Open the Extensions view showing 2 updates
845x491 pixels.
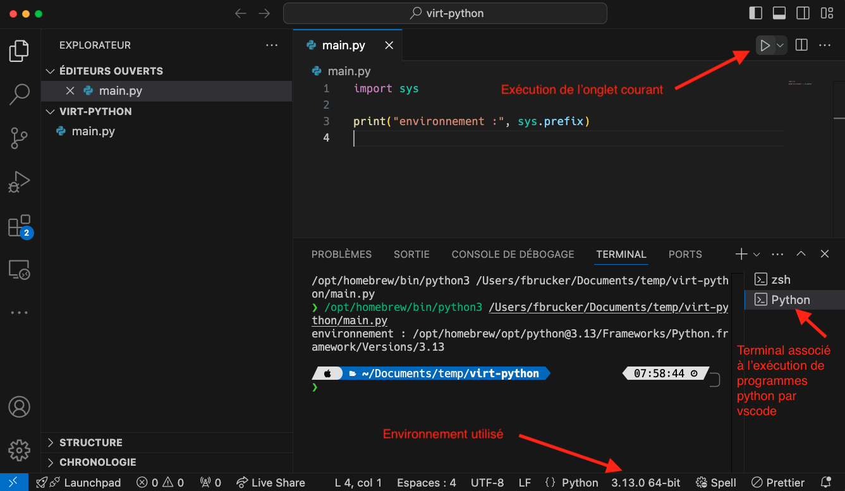[x=19, y=226]
